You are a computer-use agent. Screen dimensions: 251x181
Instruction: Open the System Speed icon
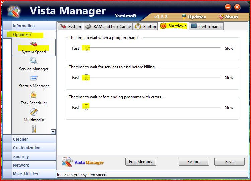(x=34, y=44)
